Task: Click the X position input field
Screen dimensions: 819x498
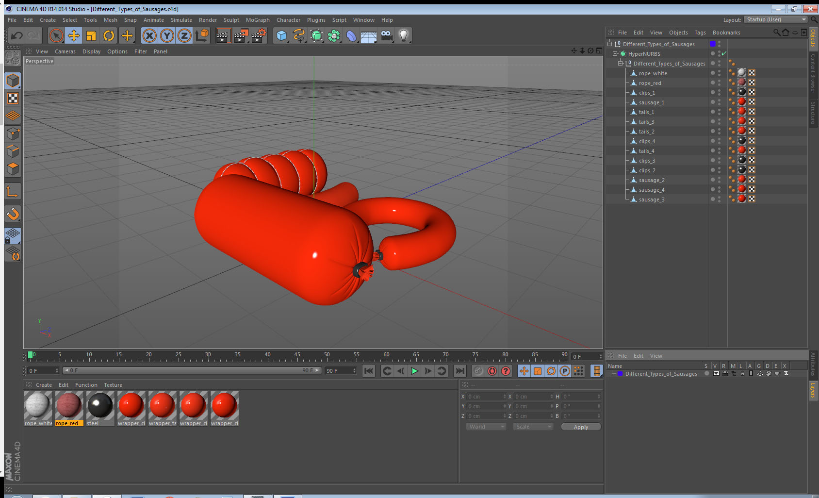Action: (x=486, y=397)
